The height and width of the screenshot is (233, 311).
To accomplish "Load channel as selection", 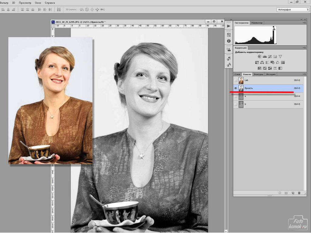I will pos(280,193).
